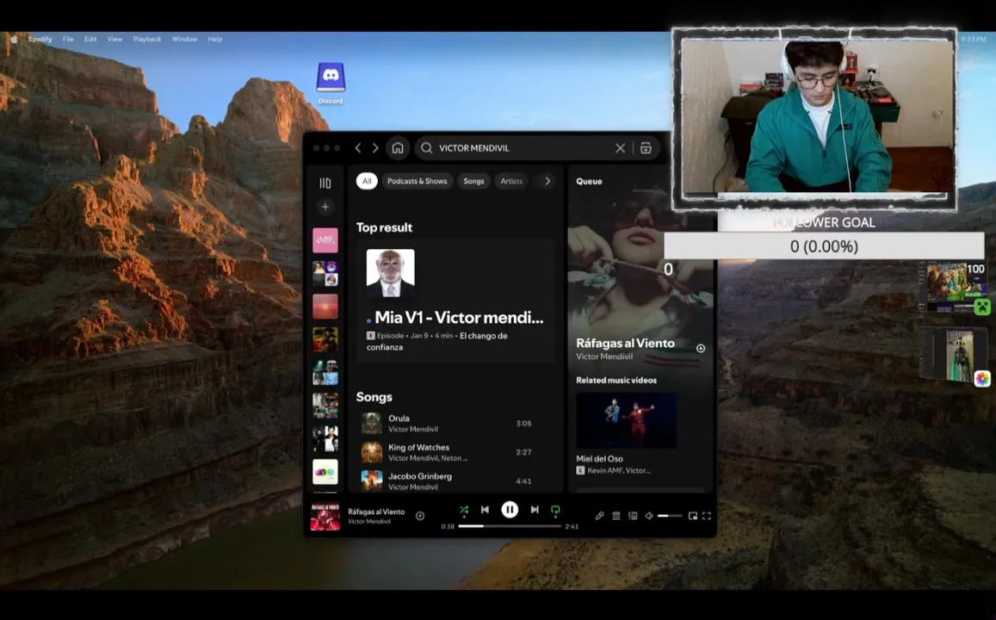
Task: Click King of Watches duration 2:27
Action: click(x=523, y=452)
